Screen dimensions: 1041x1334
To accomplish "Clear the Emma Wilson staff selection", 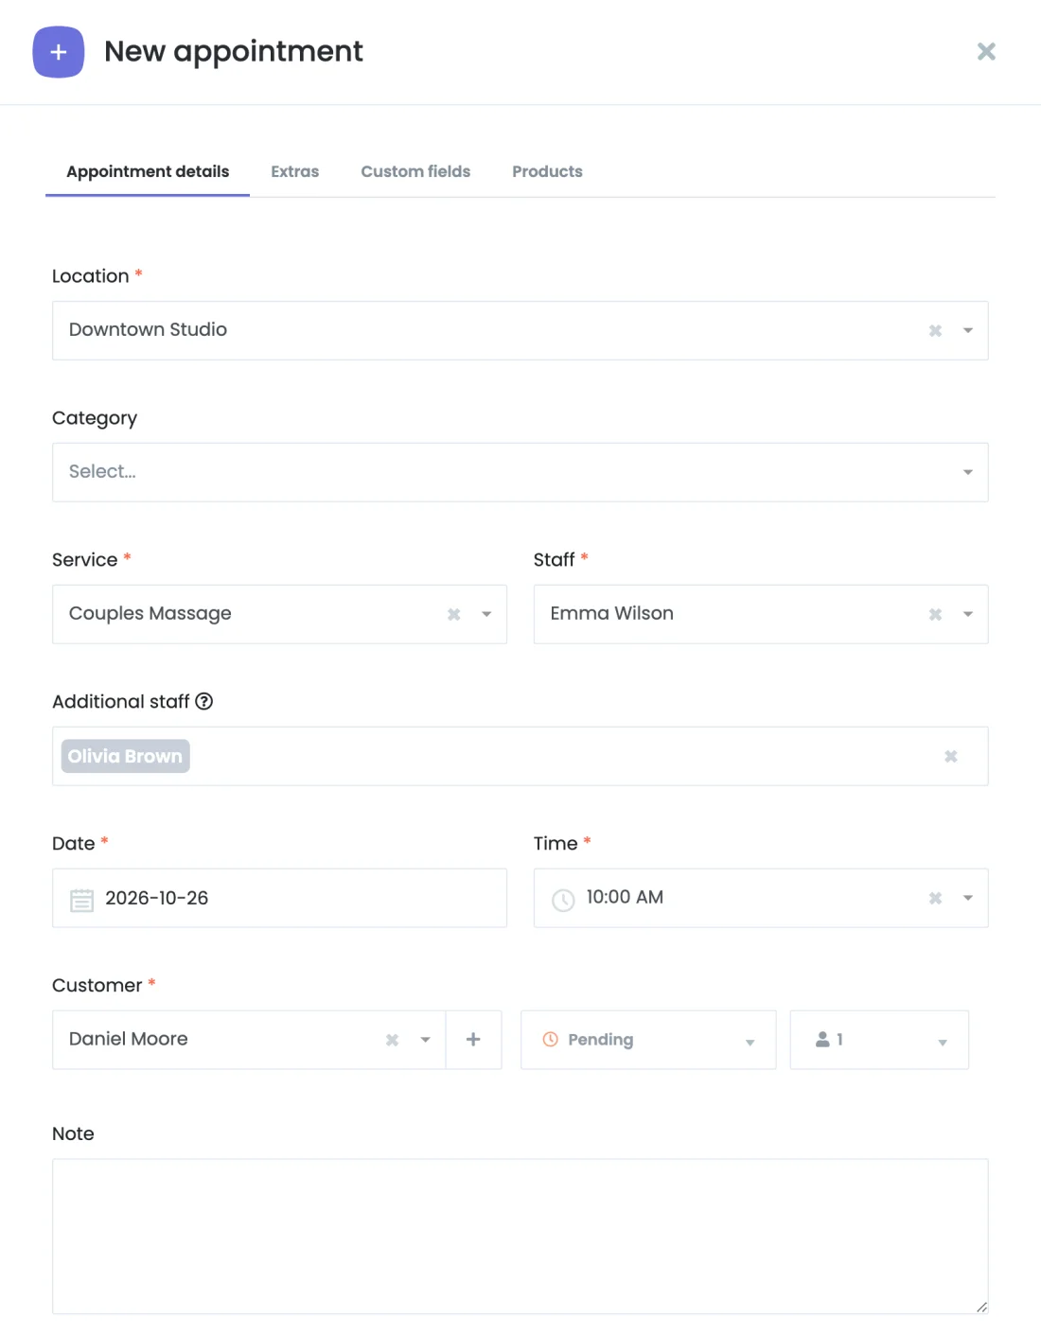I will click(935, 614).
